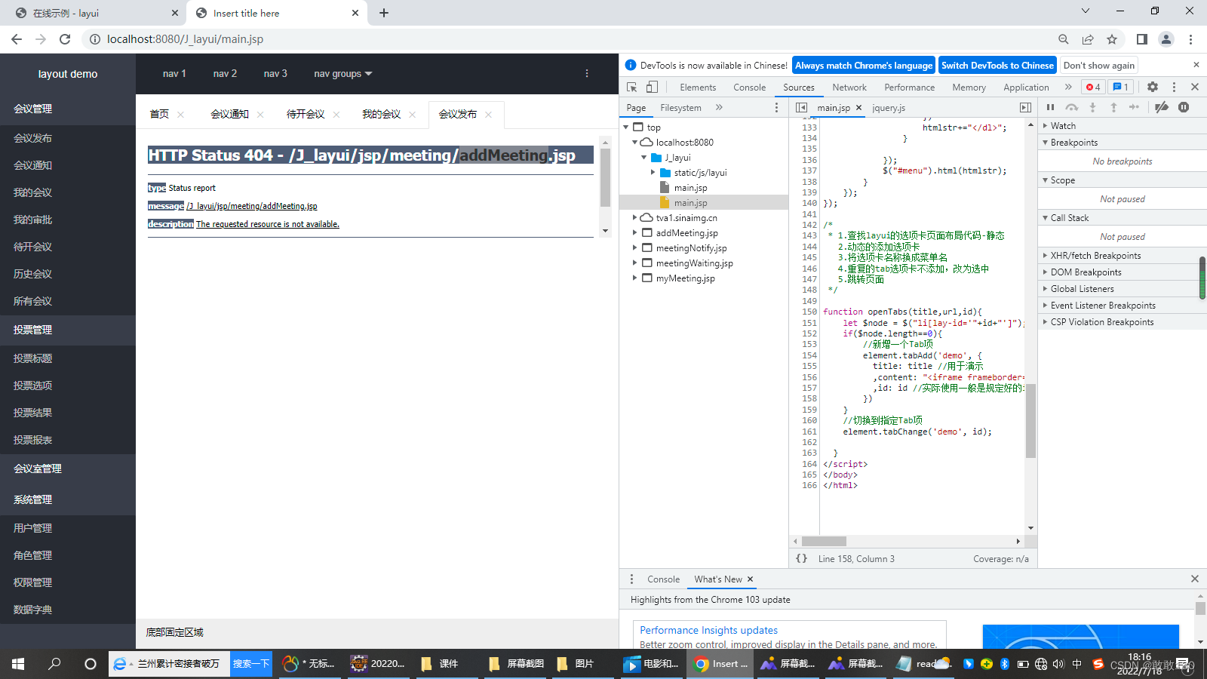Close the main.jsp editor tab
The width and height of the screenshot is (1207, 679).
(858, 108)
